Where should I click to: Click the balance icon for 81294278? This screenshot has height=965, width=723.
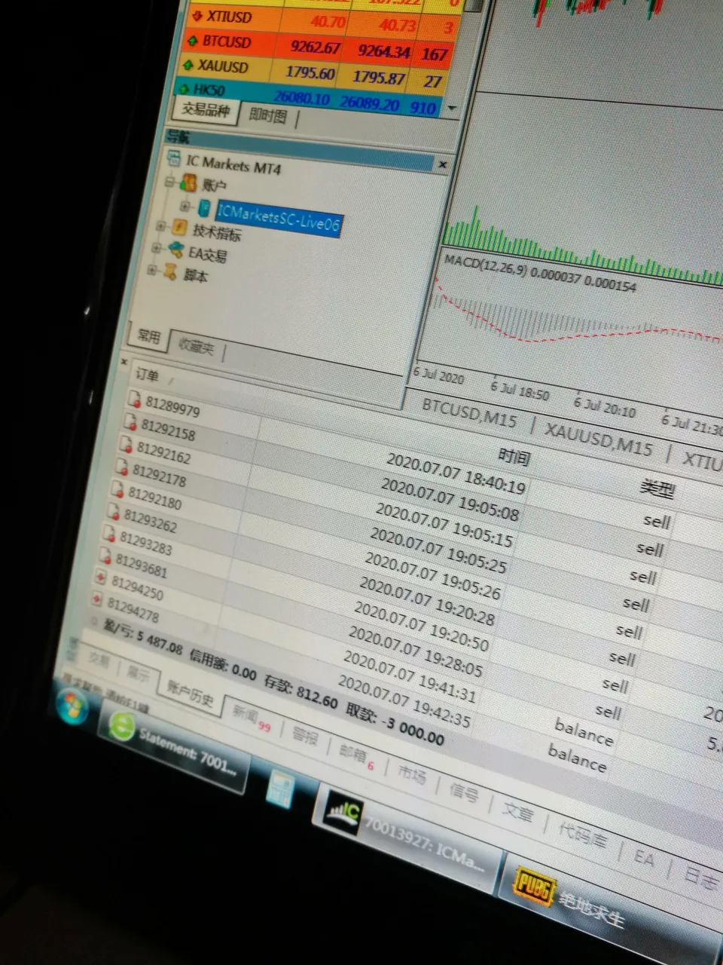tap(96, 599)
